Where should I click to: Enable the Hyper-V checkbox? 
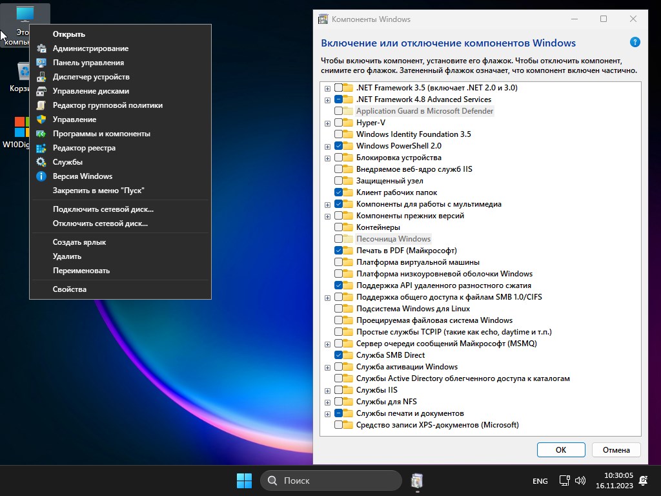point(339,123)
